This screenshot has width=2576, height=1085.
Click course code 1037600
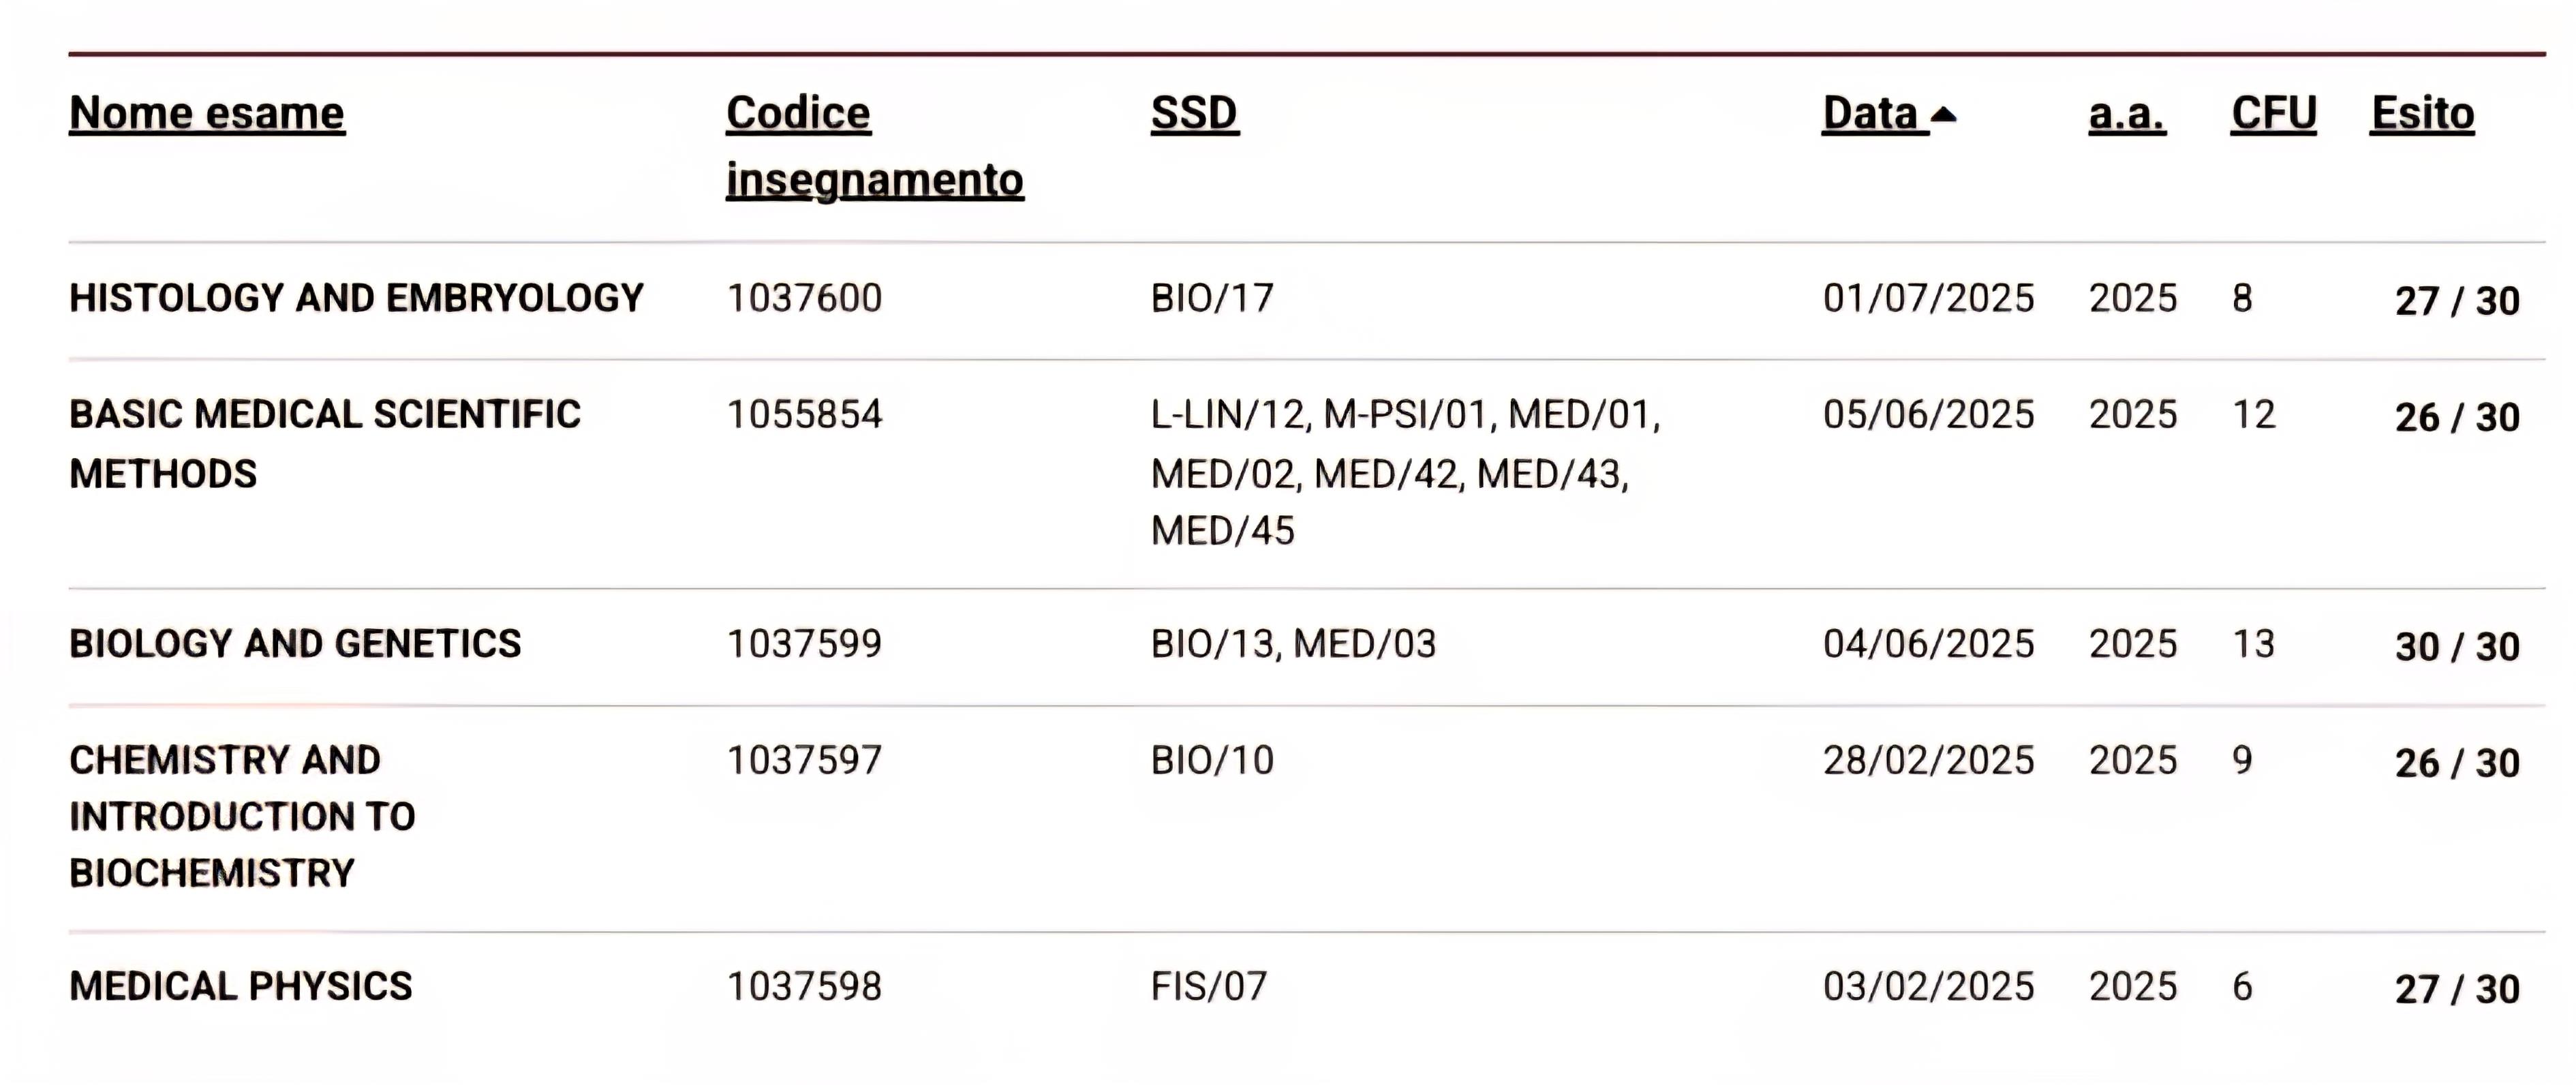pos(804,298)
